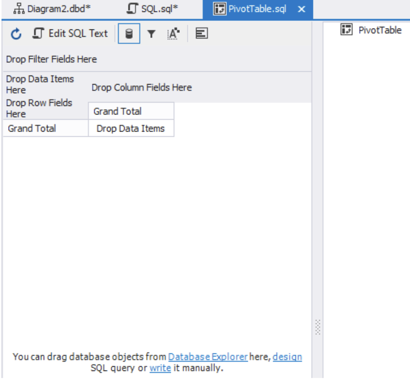
Task: Switch to the Diagram2.dbd tab
Action: coord(51,9)
